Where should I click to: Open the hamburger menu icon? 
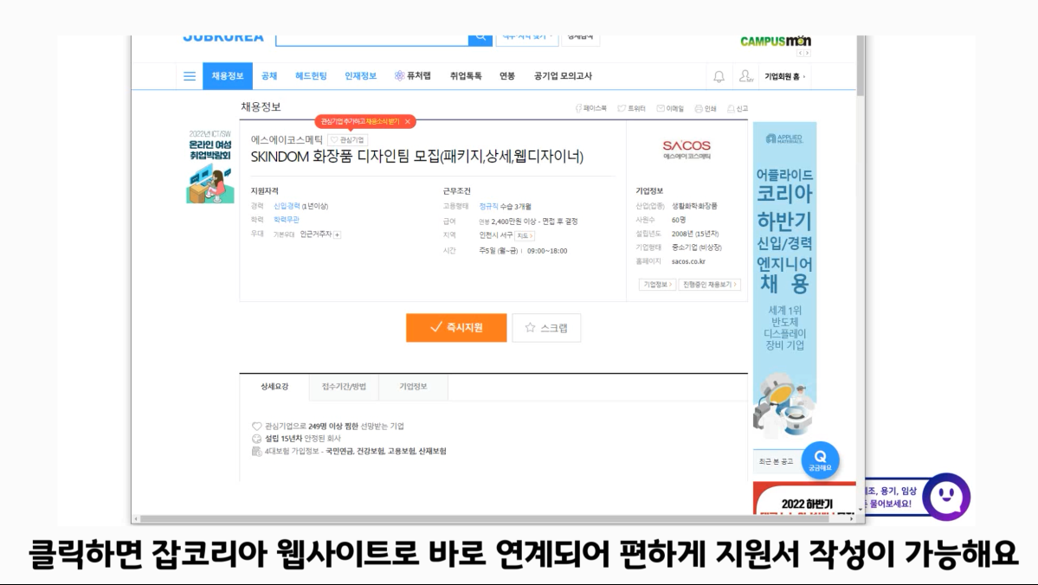pyautogui.click(x=190, y=76)
